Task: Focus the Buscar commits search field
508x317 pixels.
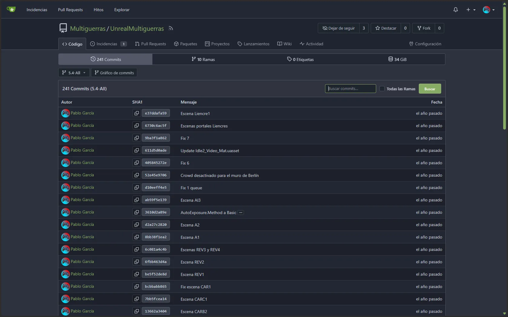Action: pos(350,88)
